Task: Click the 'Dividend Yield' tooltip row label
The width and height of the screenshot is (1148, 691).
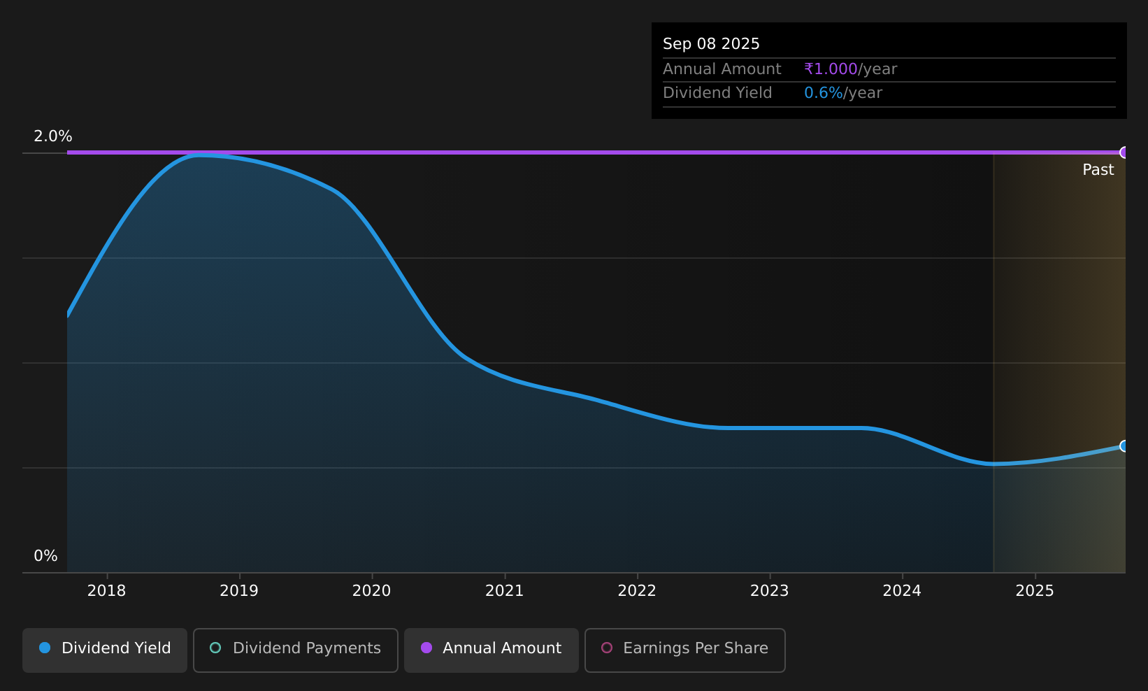Action: point(717,93)
